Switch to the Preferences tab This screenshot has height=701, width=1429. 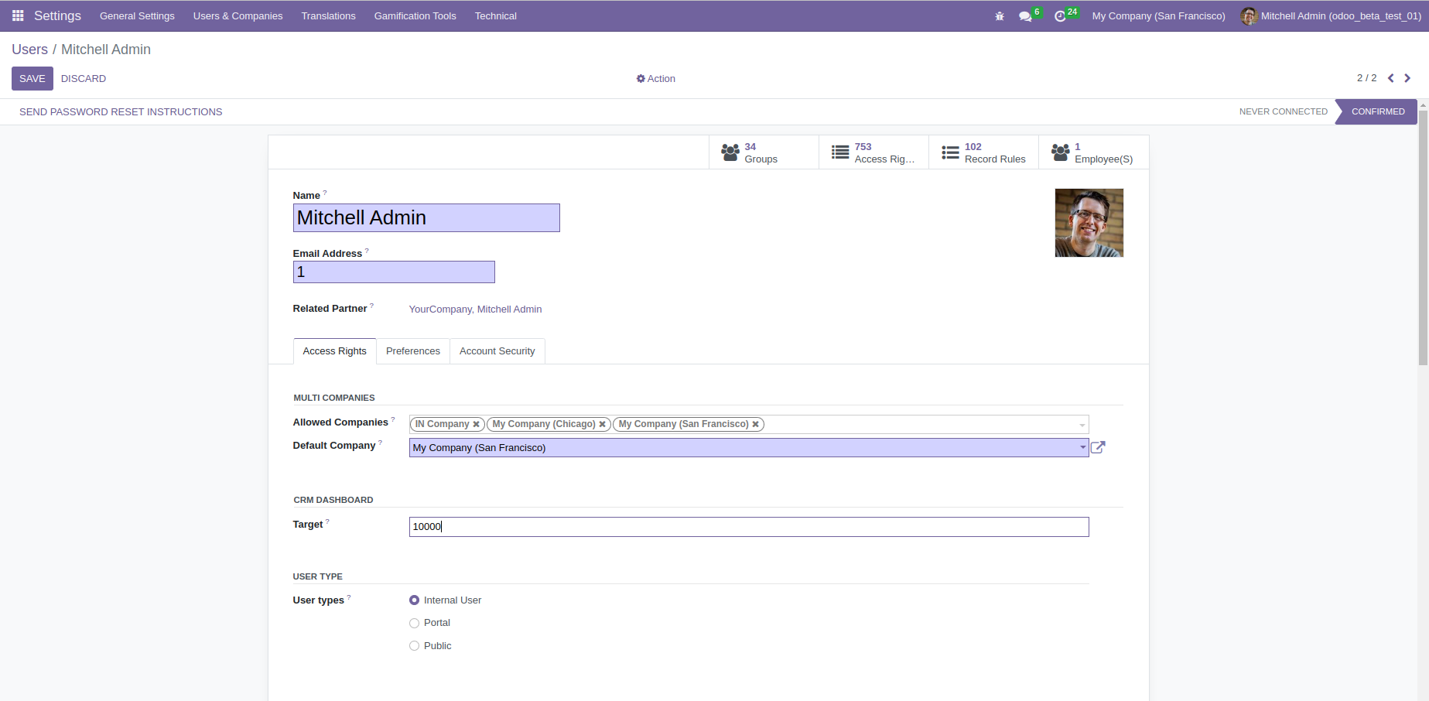[x=412, y=351]
